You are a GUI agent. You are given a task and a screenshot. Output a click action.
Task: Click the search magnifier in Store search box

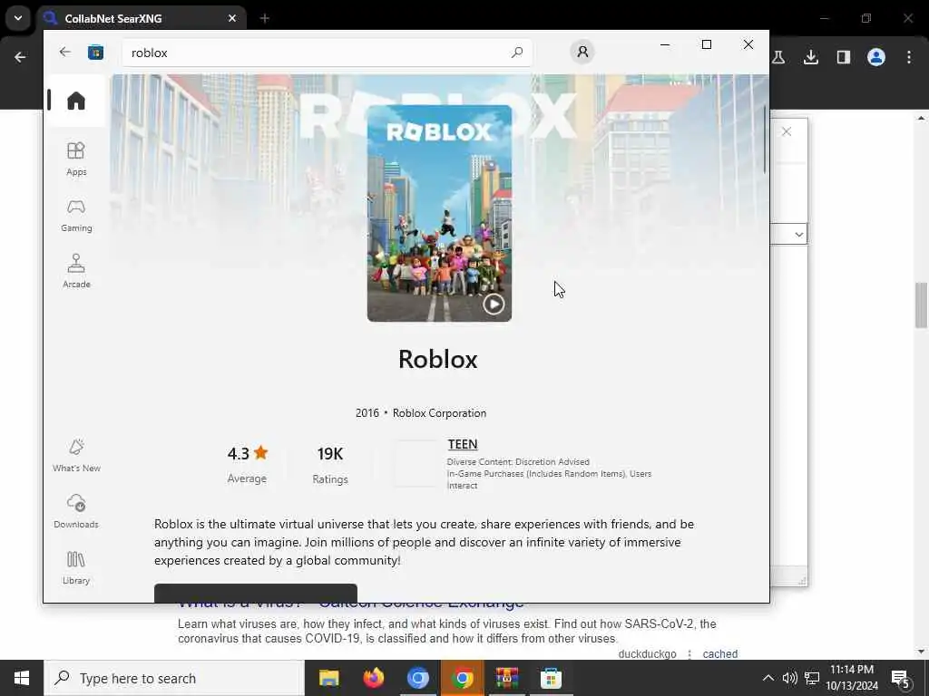point(516,52)
